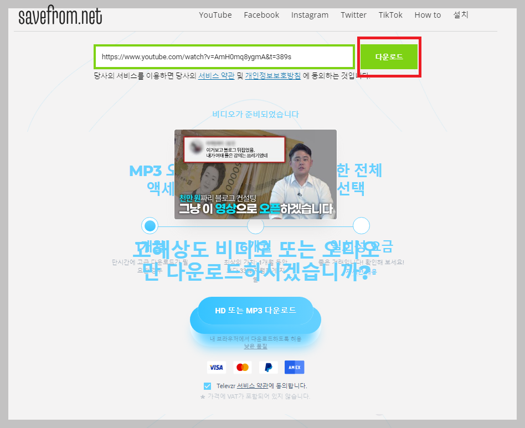Viewport: 525px width, 428px height.
Task: Click the PayPal payment icon
Action: point(268,368)
